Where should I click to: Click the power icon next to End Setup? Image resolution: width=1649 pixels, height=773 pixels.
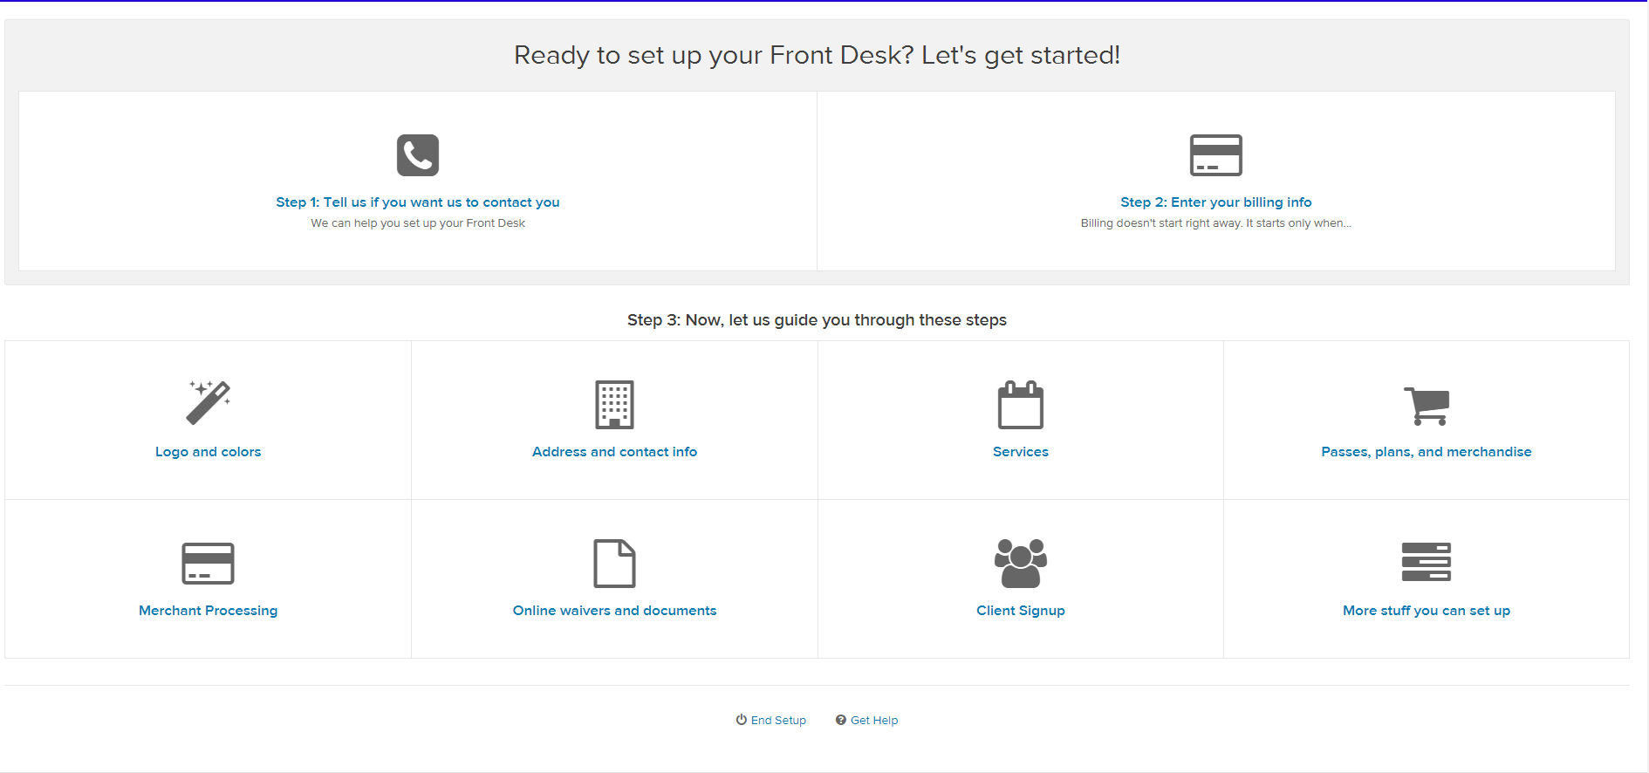(x=741, y=720)
